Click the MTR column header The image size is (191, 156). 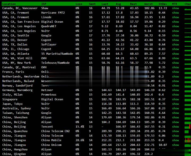(x=174, y=4)
